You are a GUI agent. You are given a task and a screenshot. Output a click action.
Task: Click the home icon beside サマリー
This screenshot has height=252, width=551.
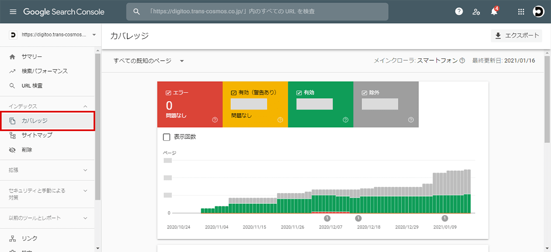12,57
